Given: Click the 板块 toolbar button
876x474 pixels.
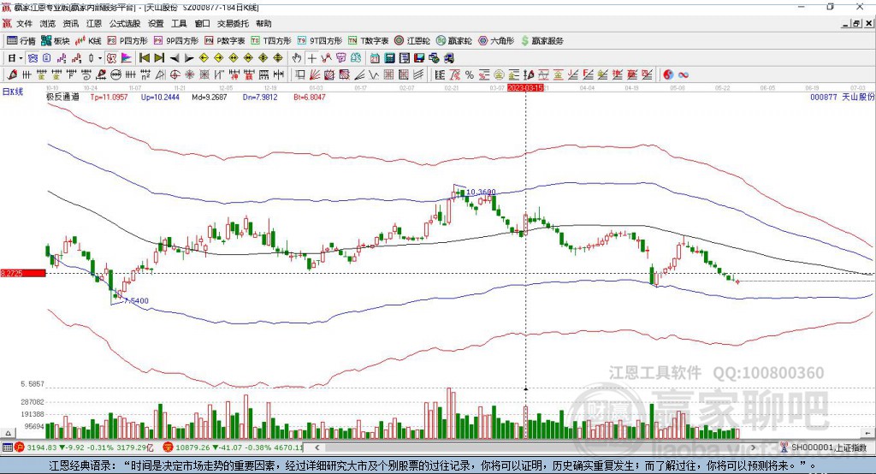Looking at the screenshot, I should click(56, 41).
